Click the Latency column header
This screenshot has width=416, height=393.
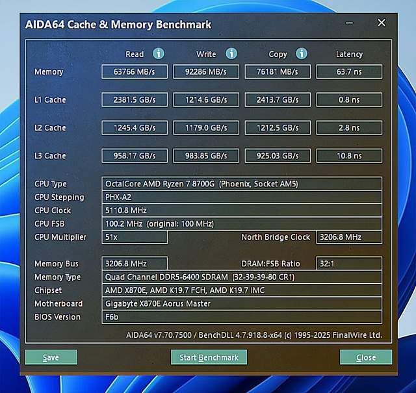[349, 55]
